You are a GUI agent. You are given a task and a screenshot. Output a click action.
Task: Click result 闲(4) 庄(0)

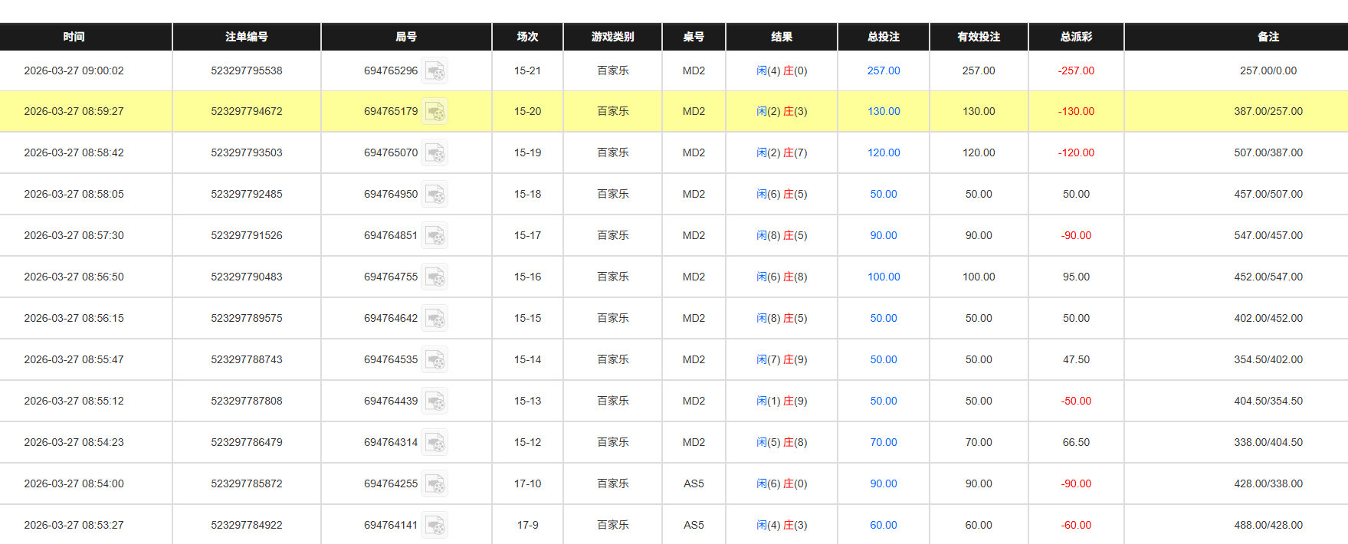pos(782,70)
